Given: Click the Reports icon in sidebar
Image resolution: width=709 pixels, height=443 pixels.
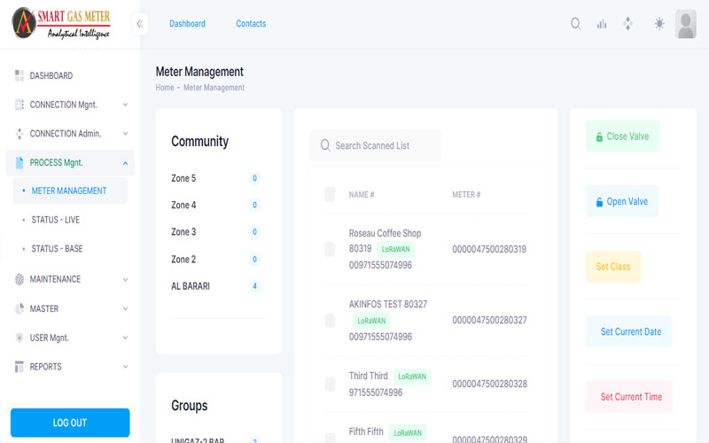Looking at the screenshot, I should pos(19,367).
